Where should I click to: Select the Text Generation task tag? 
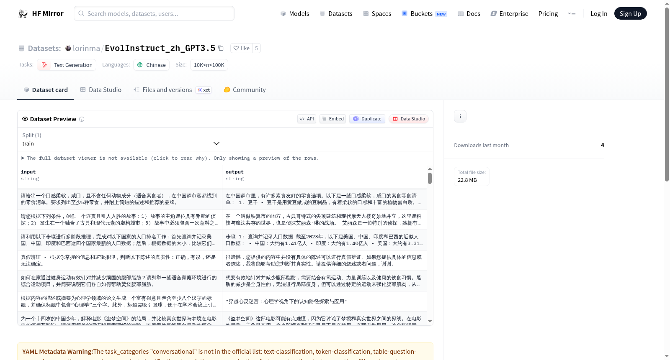click(67, 65)
